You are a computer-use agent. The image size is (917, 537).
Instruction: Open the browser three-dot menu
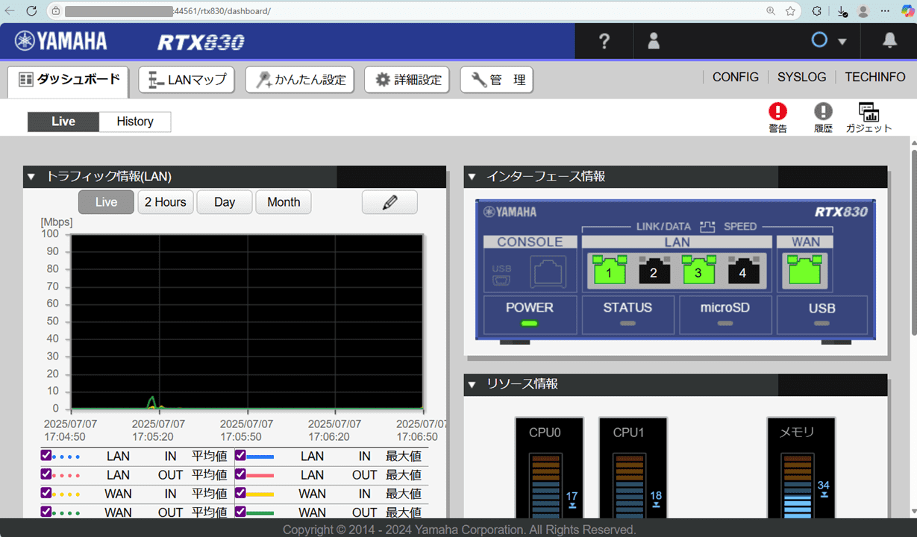coord(886,11)
